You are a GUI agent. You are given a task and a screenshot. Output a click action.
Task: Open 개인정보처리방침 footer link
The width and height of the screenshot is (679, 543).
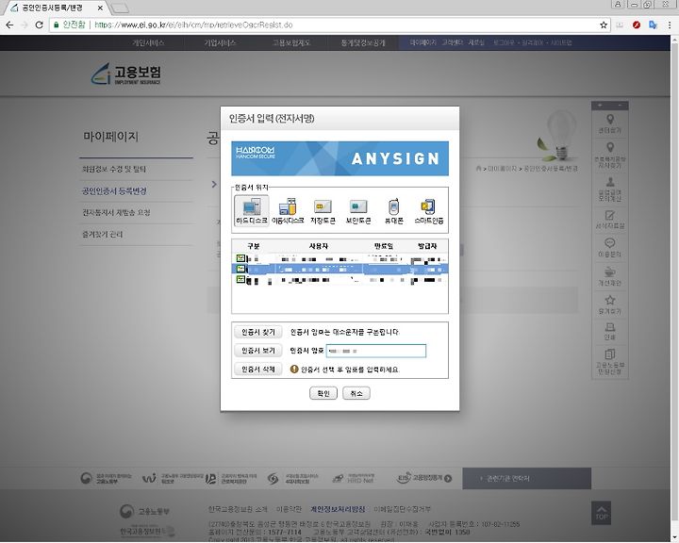click(338, 509)
